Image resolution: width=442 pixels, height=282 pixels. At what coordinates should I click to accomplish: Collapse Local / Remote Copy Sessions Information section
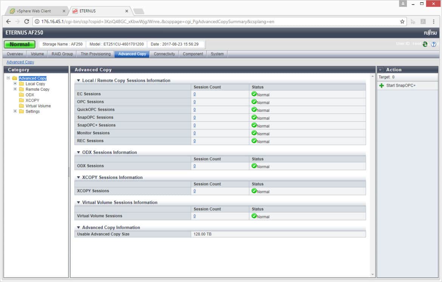click(x=79, y=81)
